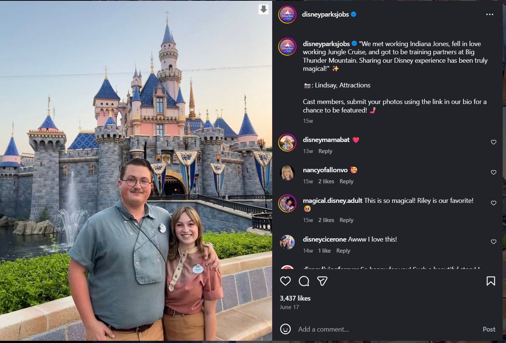Like the nancyofallonvo comment
Viewport: 506px width, 343px height.
click(x=493, y=173)
